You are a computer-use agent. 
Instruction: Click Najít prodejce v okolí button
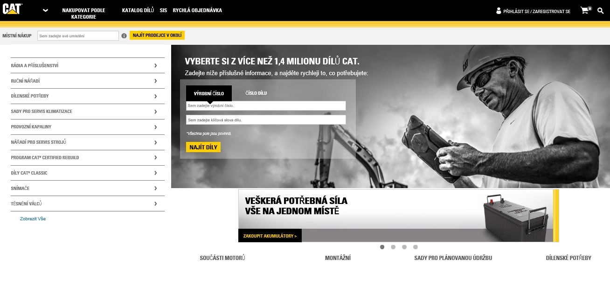(157, 35)
